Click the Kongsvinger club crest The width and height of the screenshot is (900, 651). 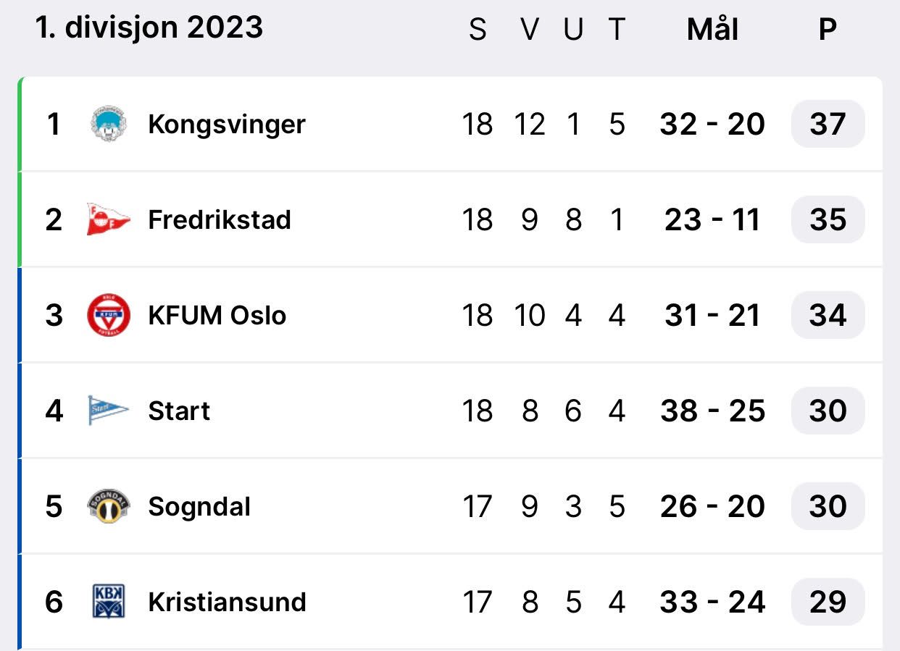109,124
